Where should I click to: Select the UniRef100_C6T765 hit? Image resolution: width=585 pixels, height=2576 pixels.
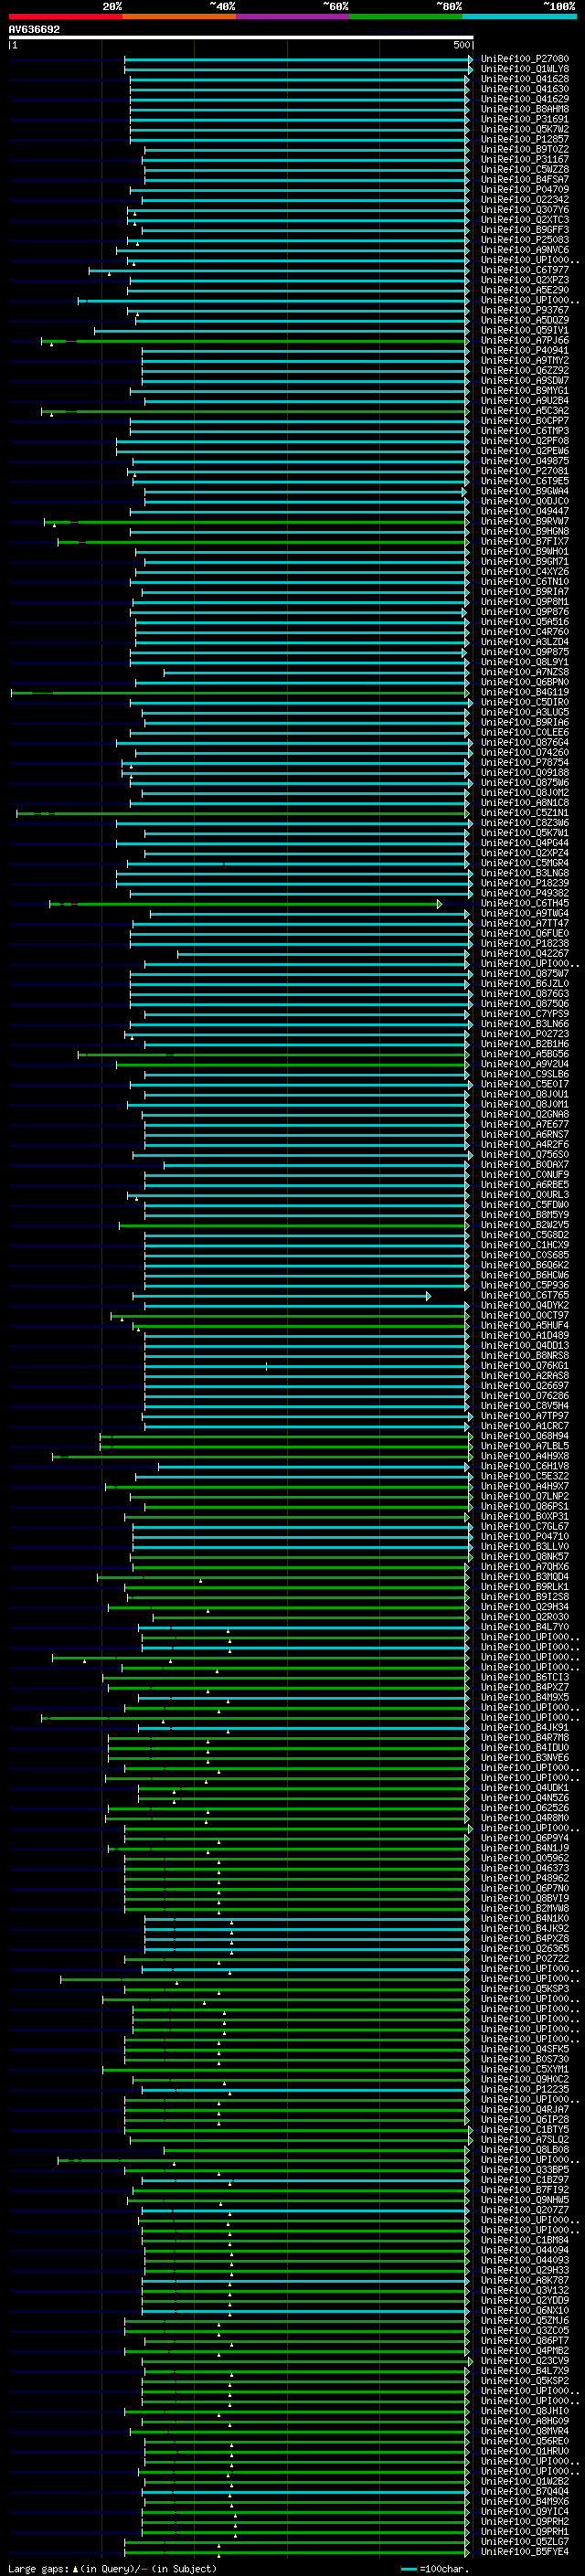(524, 1296)
